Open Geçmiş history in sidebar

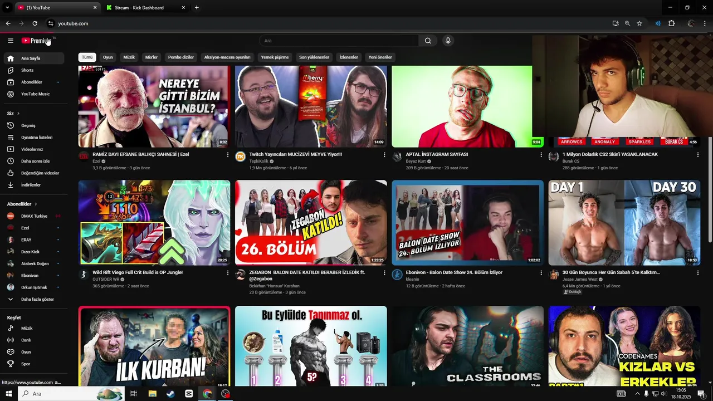pyautogui.click(x=33, y=125)
